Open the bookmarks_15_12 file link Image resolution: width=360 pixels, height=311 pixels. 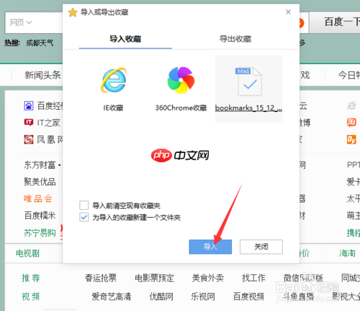[x=248, y=108]
